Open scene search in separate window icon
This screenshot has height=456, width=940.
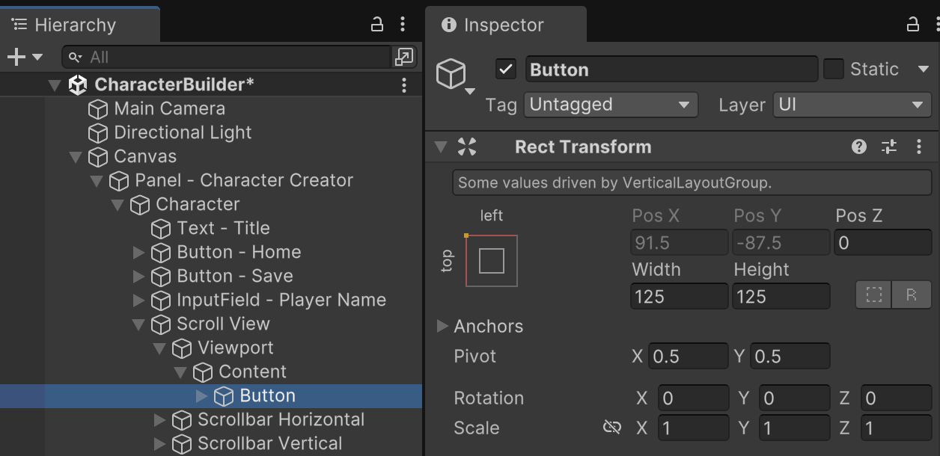point(403,57)
